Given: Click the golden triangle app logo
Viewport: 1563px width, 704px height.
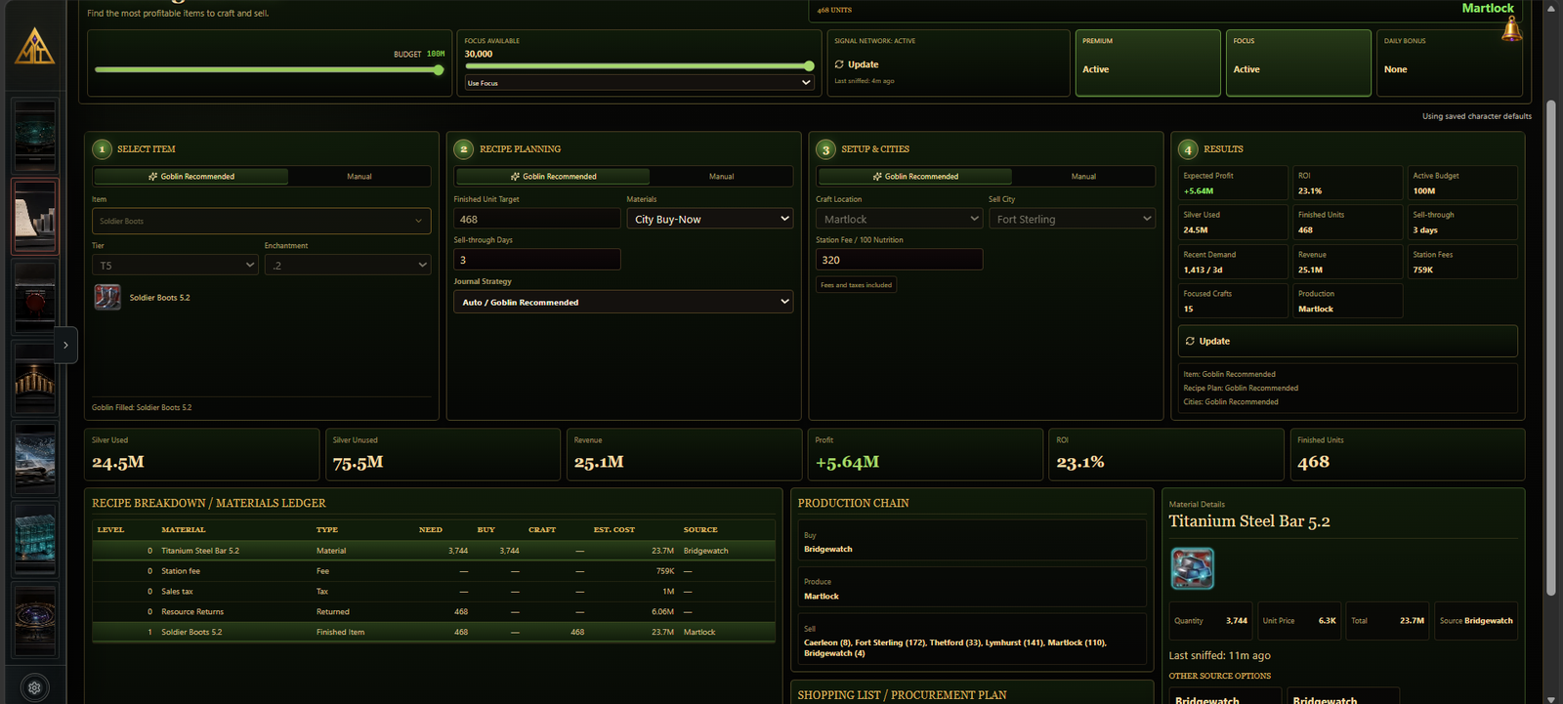Looking at the screenshot, I should (x=34, y=46).
